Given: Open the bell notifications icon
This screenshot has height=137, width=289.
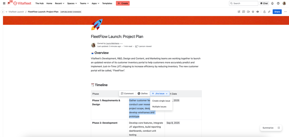Looking at the screenshot, I should click(x=272, y=3).
